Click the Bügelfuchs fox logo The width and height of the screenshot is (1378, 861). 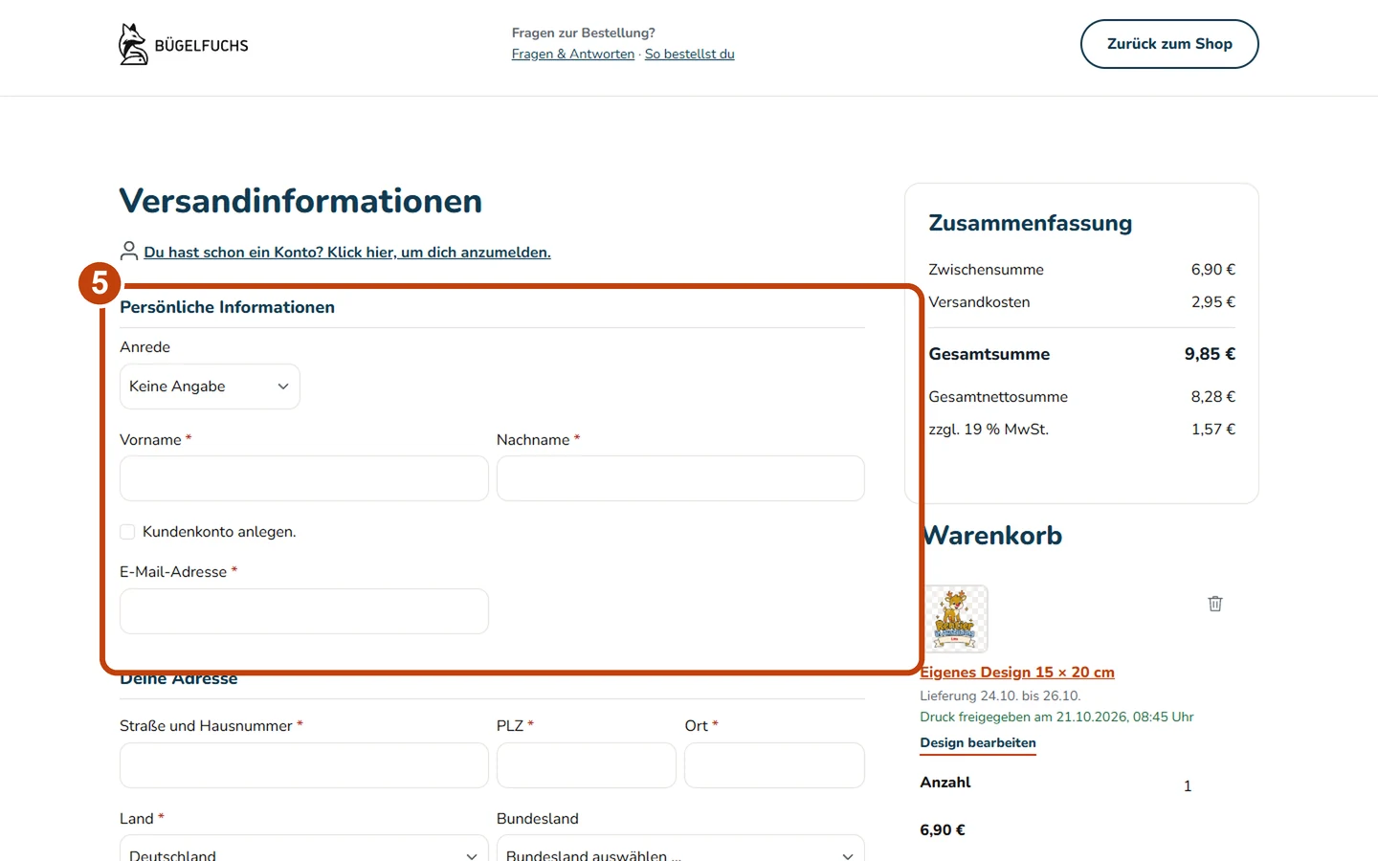[x=184, y=45]
